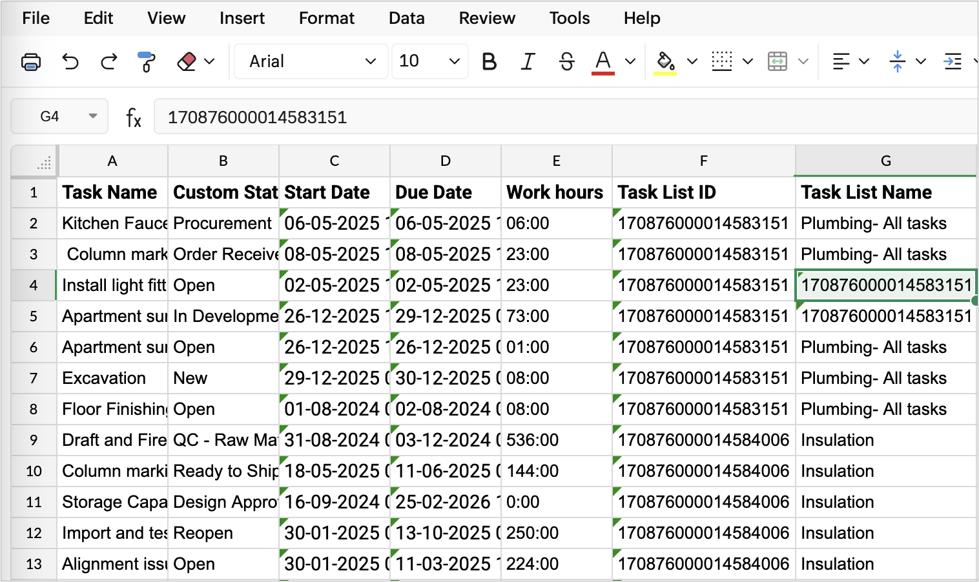Click the Print icon in toolbar

click(x=31, y=62)
